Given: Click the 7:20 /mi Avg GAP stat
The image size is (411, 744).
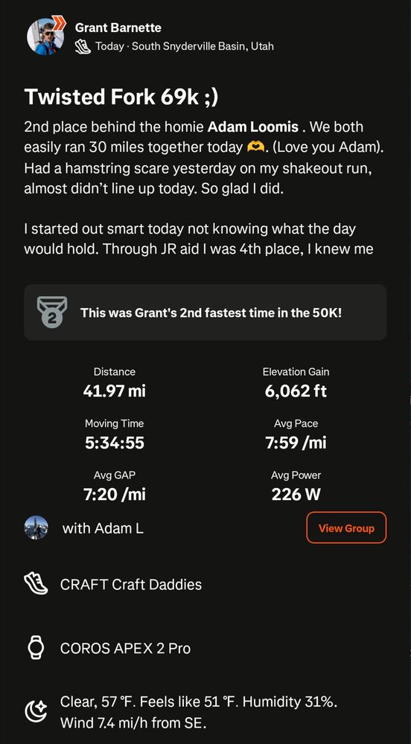Looking at the screenshot, I should [x=115, y=486].
